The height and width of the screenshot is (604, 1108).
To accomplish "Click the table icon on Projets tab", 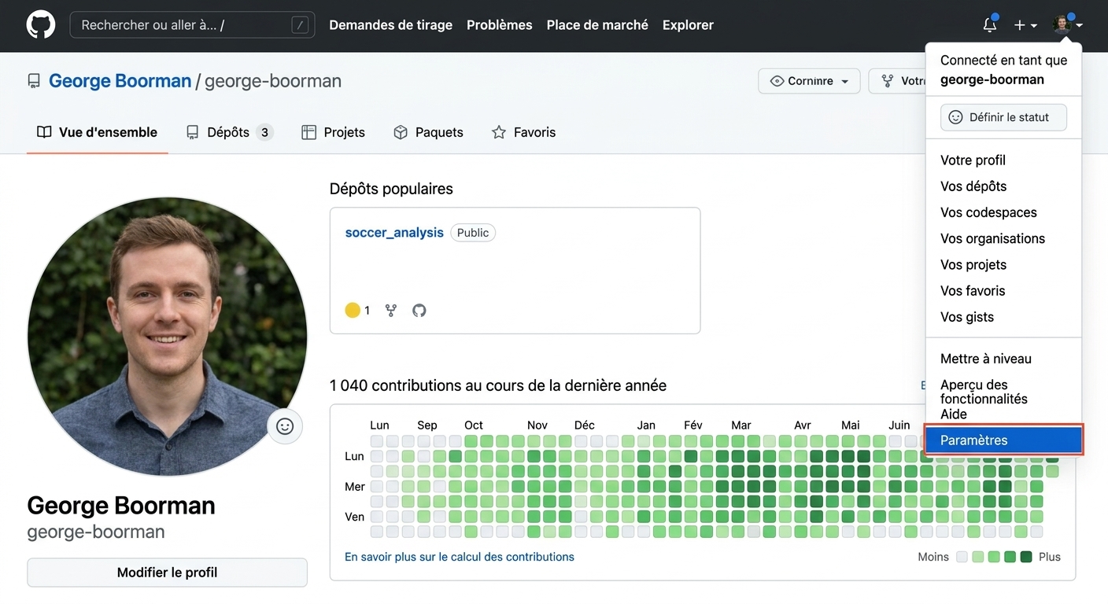I will pyautogui.click(x=308, y=132).
